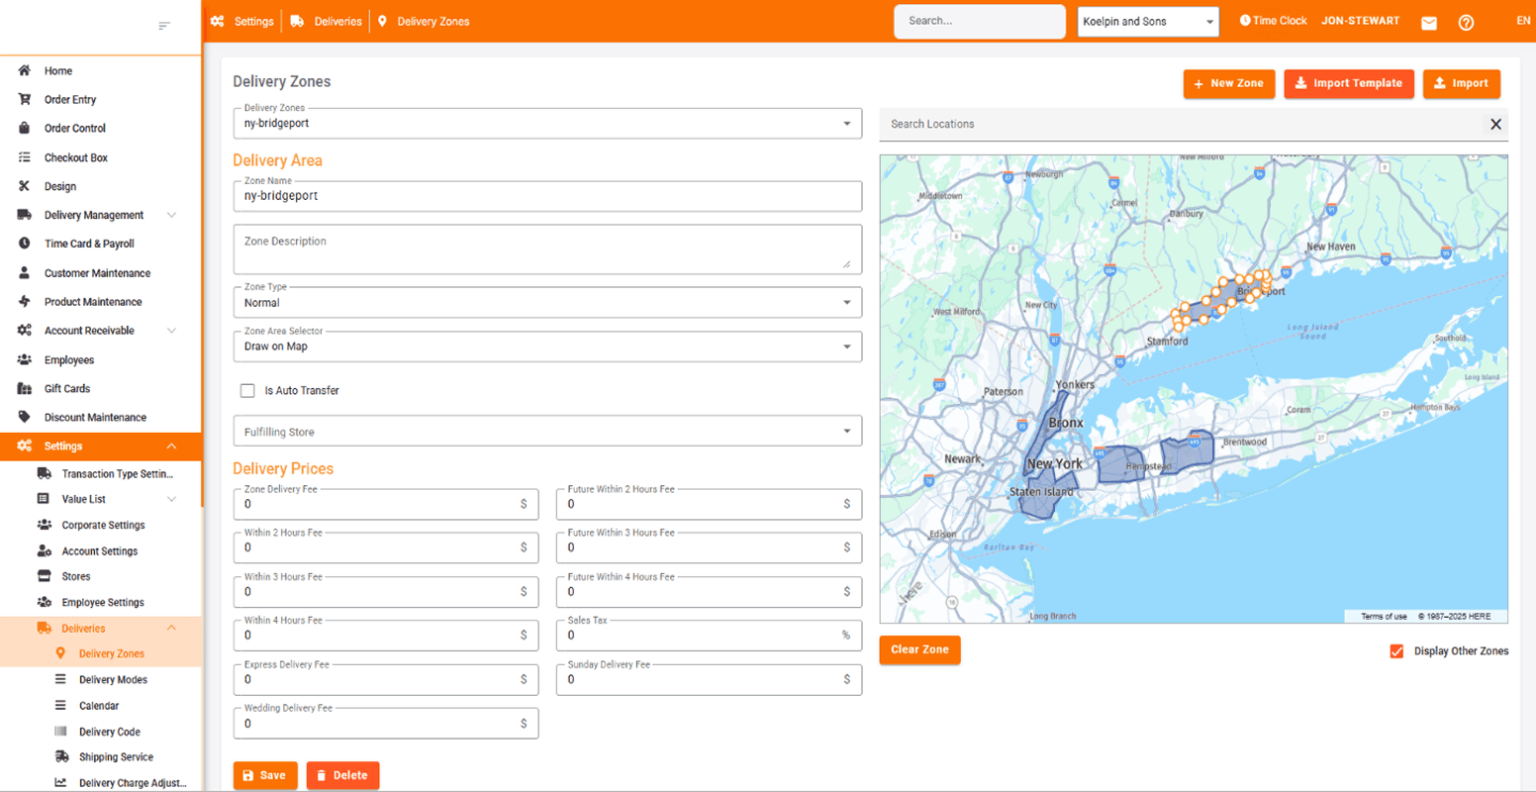This screenshot has height=792, width=1536.
Task: Click the New Zone button
Action: click(x=1228, y=84)
